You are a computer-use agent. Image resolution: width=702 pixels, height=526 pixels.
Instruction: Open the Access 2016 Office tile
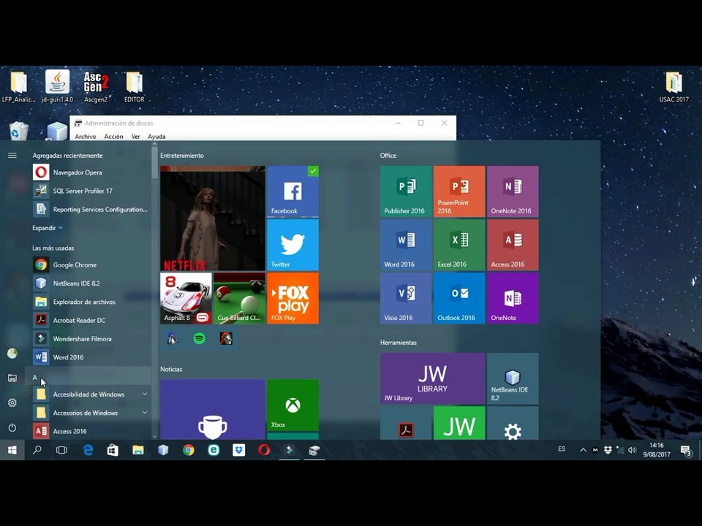coord(513,245)
